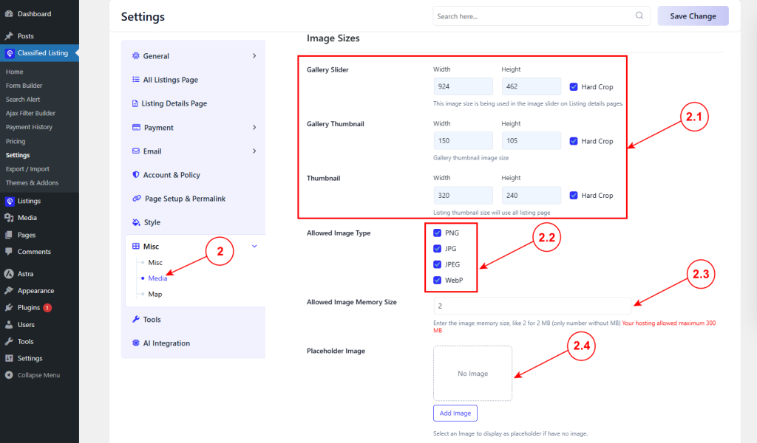Screen dimensions: 757x443
Task: Open Pricing submenu item
Action: coord(16,141)
